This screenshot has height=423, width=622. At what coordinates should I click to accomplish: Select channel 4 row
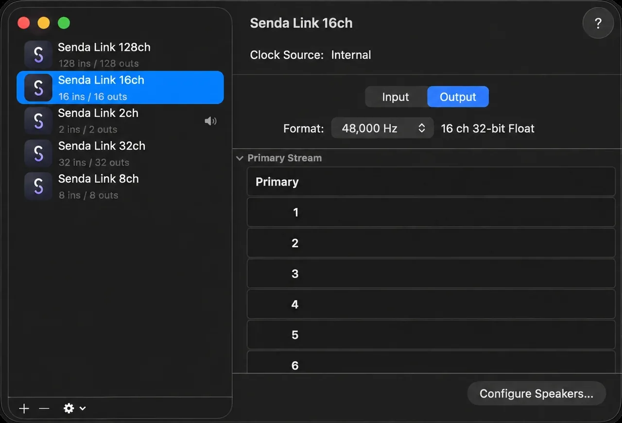coord(431,304)
